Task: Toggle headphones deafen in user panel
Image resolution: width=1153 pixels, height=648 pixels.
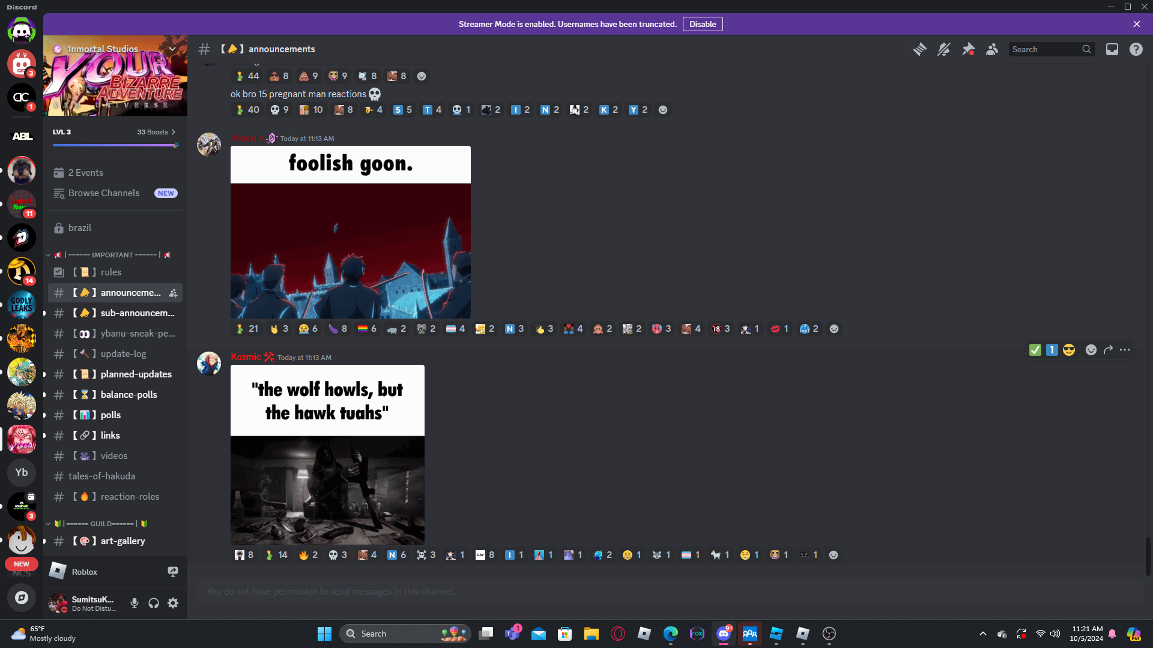Action: click(154, 603)
